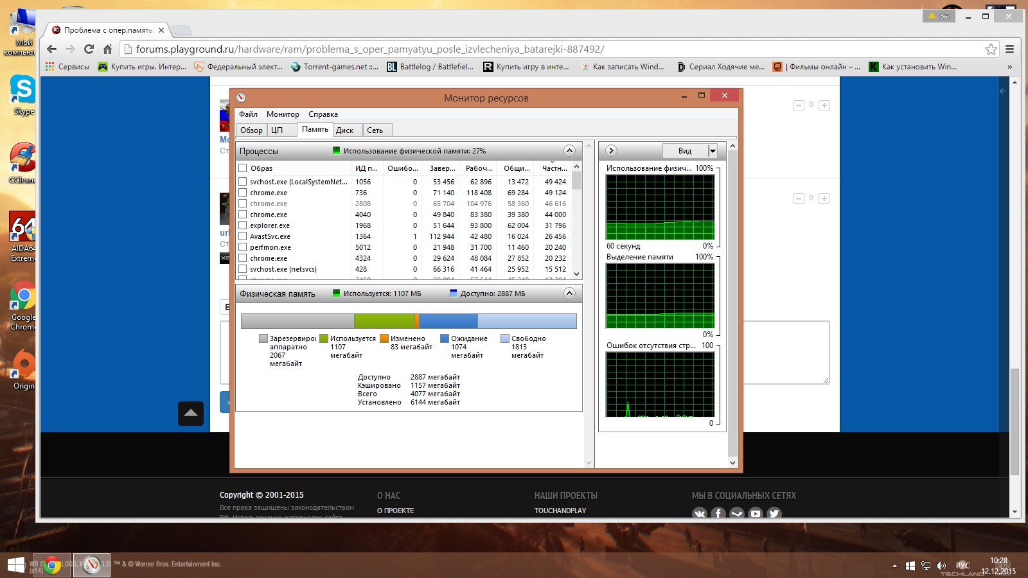Bookmark this page with star icon
Viewport: 1028px width, 578px height.
[991, 49]
